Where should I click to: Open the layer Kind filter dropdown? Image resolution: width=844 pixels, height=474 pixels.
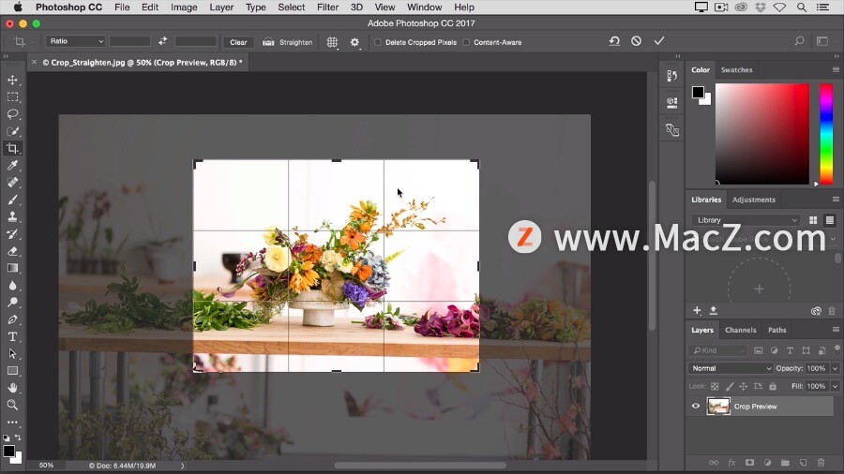pyautogui.click(x=718, y=350)
